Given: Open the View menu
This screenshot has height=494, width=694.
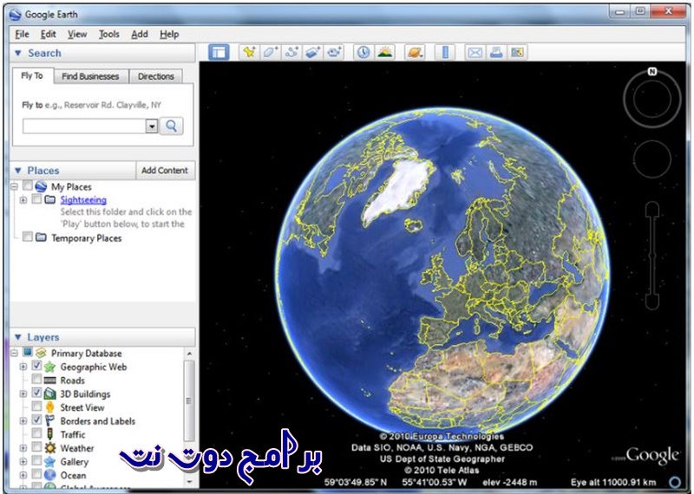Looking at the screenshot, I should click(77, 34).
